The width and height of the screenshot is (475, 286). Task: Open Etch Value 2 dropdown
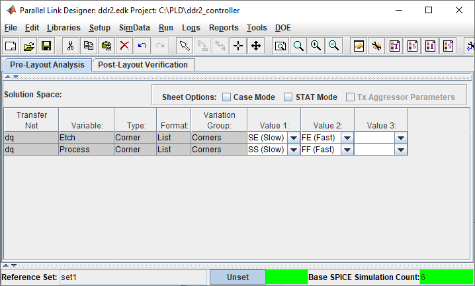[x=347, y=138]
